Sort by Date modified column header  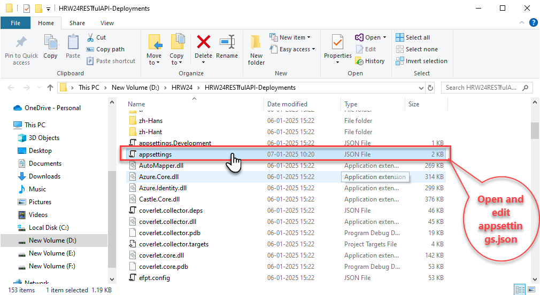[x=287, y=104]
